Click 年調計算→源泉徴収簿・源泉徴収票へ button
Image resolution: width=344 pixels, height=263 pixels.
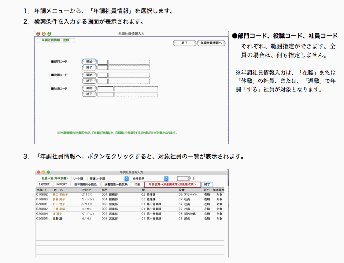click(x=172, y=185)
